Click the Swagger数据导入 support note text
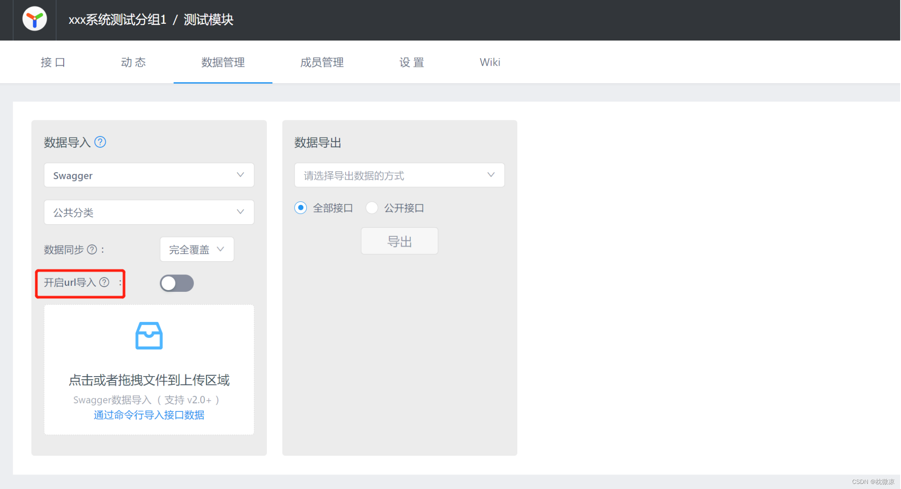This screenshot has height=489, width=901. click(146, 400)
